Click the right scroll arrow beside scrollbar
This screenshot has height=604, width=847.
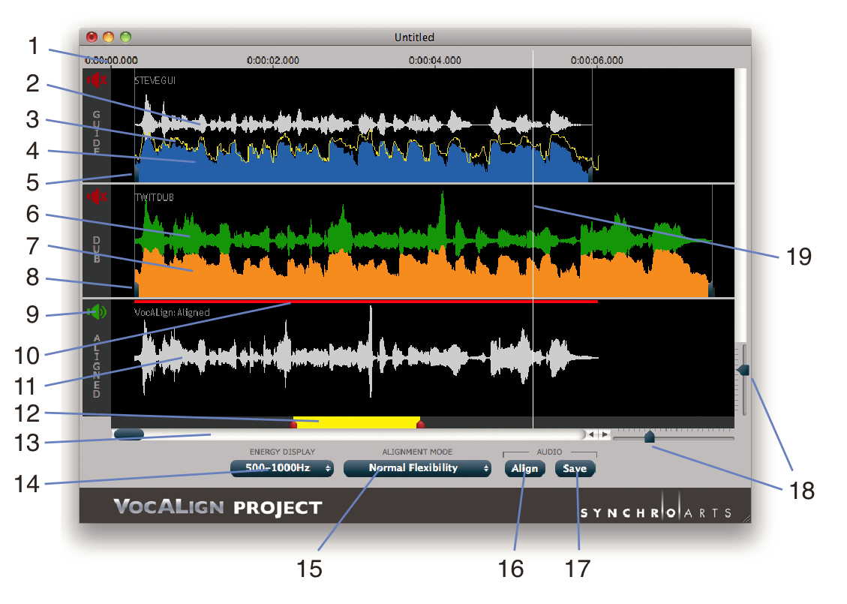point(605,434)
